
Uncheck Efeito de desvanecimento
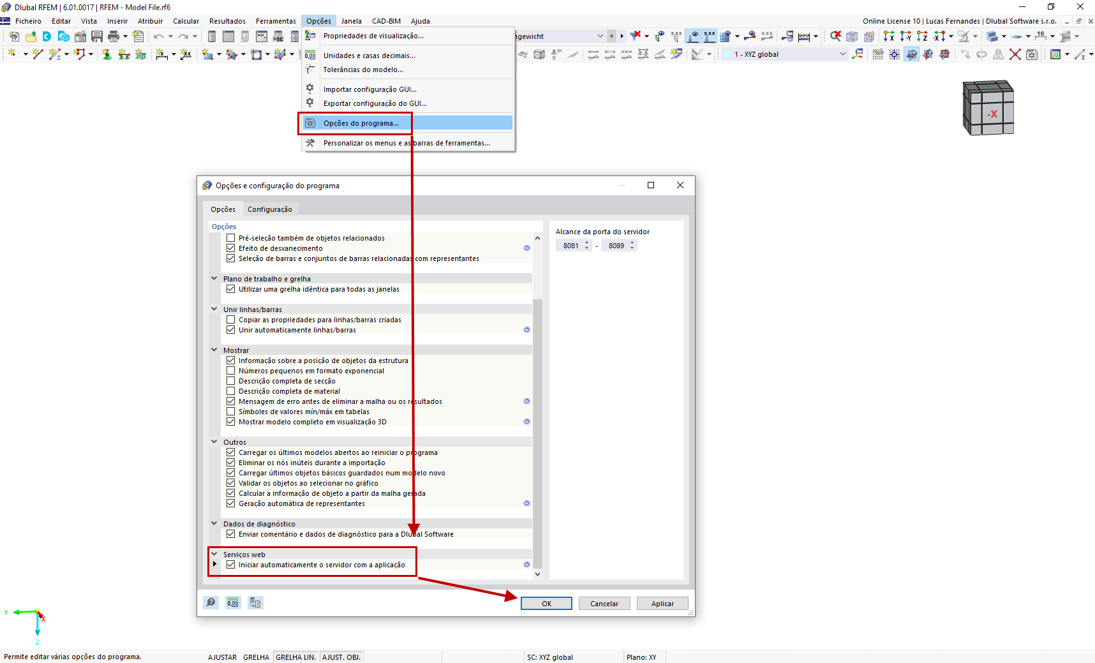click(x=230, y=248)
